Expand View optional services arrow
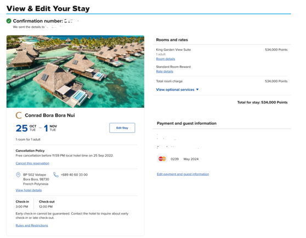Viewport: 306px width, 238px height. pyautogui.click(x=197, y=89)
